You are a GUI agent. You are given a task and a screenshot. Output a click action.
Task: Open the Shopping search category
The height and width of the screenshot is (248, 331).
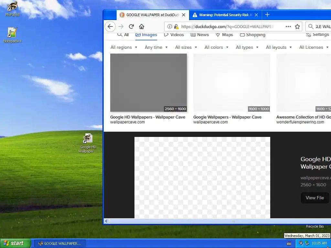coord(252,35)
